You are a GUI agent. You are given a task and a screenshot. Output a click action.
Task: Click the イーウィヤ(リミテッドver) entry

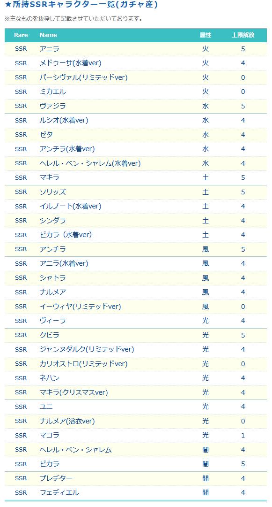(80, 307)
